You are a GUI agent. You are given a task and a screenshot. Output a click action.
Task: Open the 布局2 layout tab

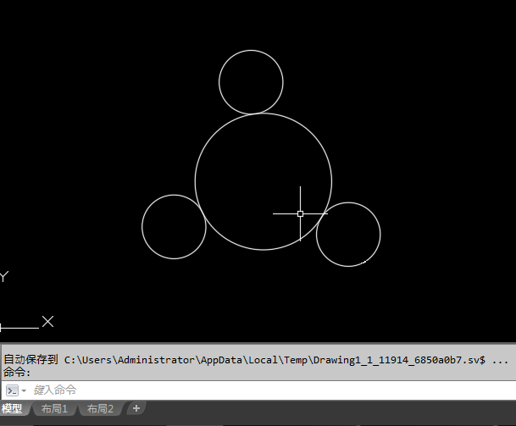click(x=100, y=409)
